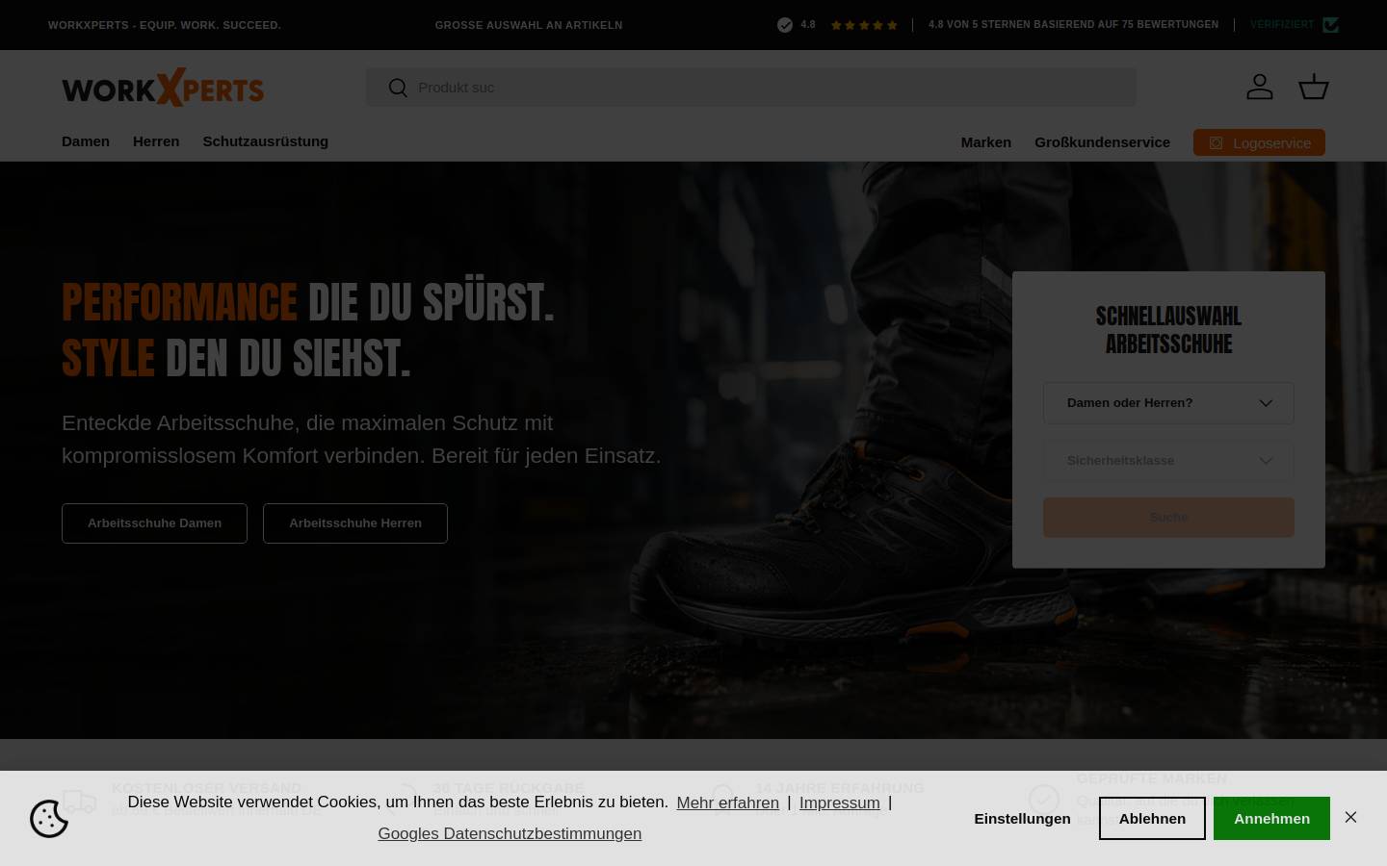Click the Schnellauswahl Arbeitsschuhe heading
Image resolution: width=1387 pixels, height=866 pixels.
click(x=1168, y=330)
